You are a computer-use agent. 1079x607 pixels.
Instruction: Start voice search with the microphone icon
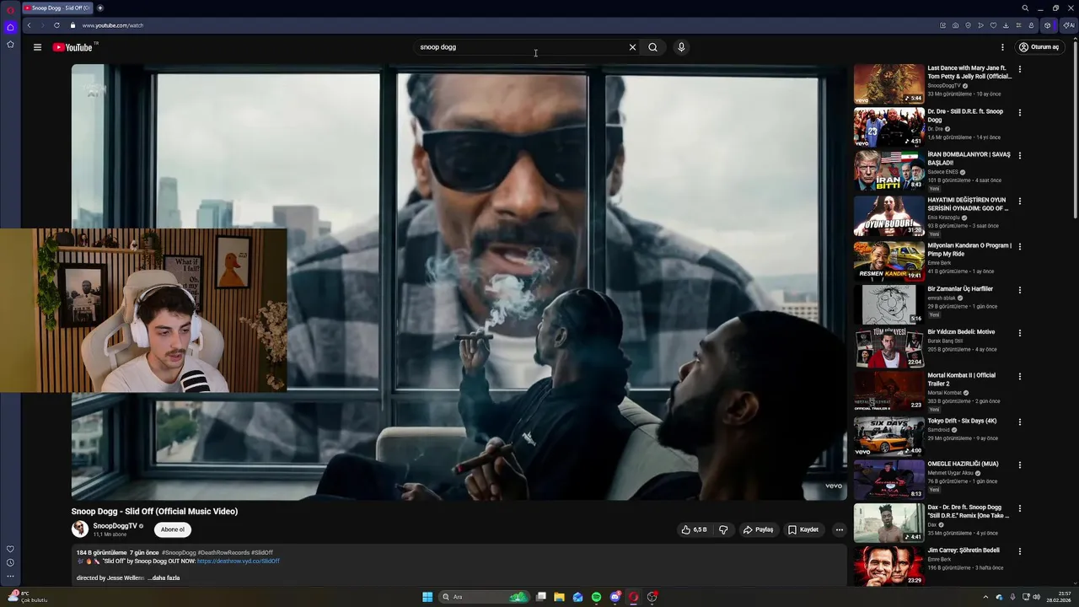pyautogui.click(x=681, y=47)
